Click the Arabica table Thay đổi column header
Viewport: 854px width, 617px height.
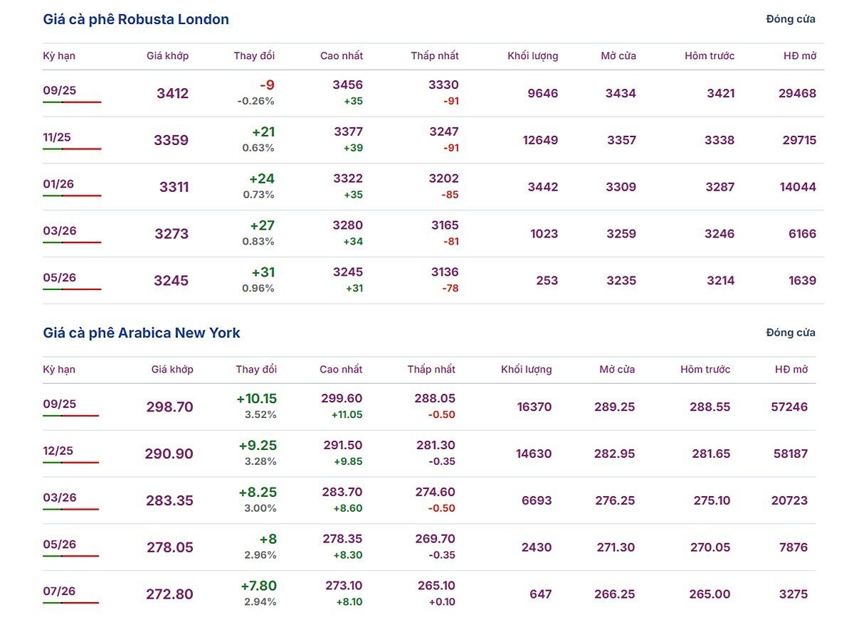point(256,369)
